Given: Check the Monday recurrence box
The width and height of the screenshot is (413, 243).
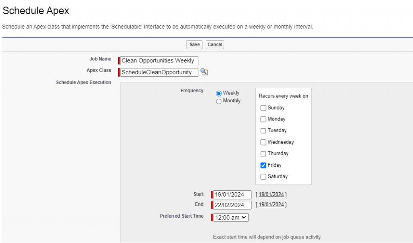Looking at the screenshot, I should [263, 119].
